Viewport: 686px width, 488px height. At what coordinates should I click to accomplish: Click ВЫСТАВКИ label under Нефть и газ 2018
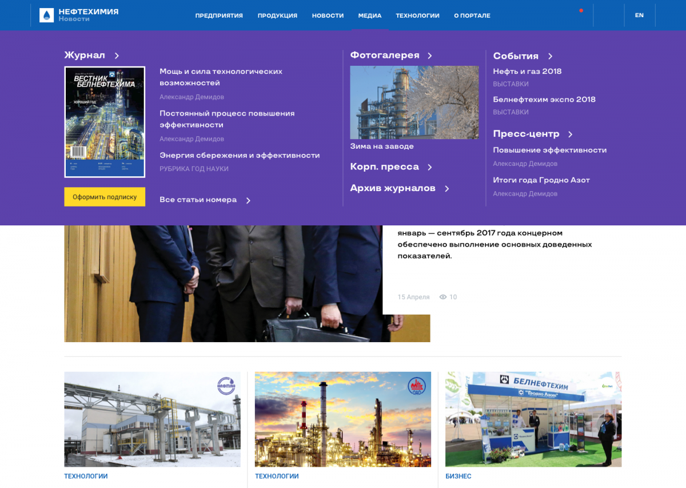(x=510, y=84)
